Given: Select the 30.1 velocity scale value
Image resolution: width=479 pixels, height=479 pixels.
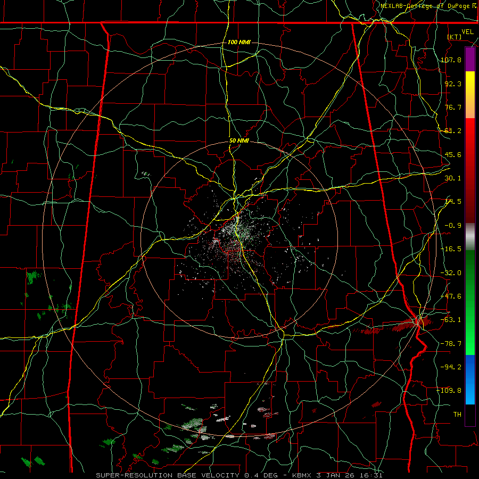Looking at the screenshot, I should [x=453, y=178].
